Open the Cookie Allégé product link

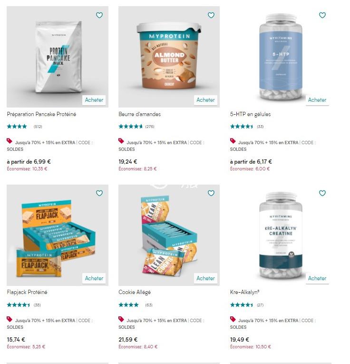pyautogui.click(x=135, y=292)
